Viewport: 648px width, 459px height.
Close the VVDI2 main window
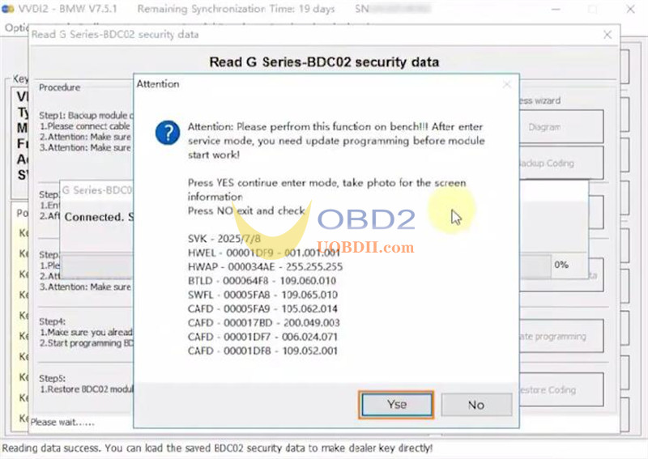click(630, 9)
